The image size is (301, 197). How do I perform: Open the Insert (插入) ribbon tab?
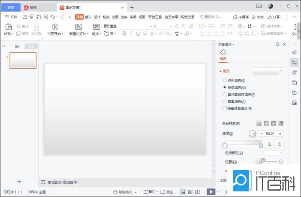pyautogui.click(x=88, y=17)
